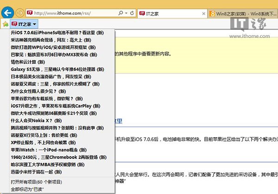Refresh the page with the reload icon
278x194 pixels.
[x=132, y=13]
